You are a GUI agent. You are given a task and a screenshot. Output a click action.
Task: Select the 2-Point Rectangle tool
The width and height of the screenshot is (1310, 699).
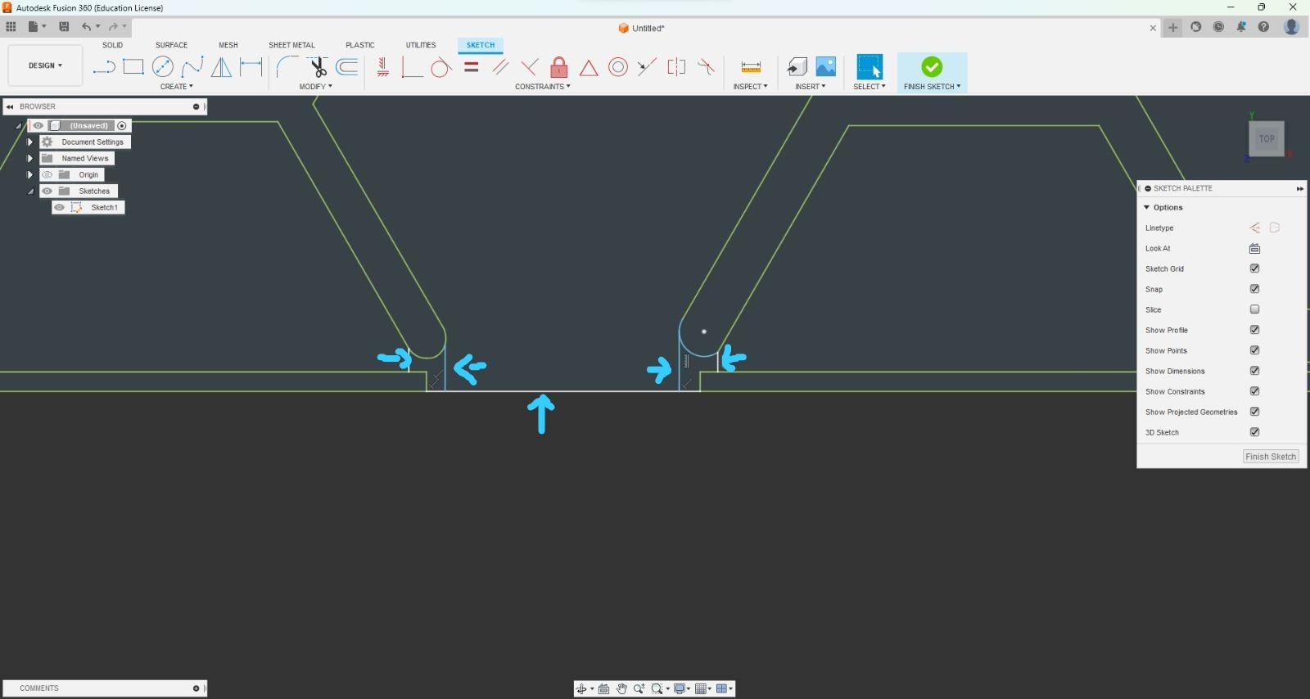click(x=133, y=67)
